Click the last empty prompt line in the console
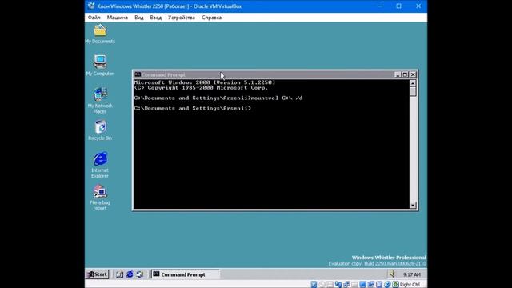 click(x=193, y=109)
